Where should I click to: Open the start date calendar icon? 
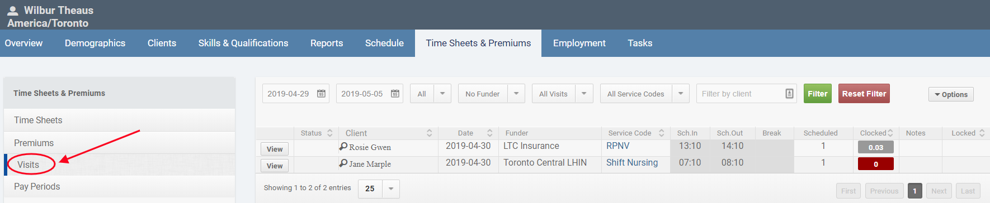pyautogui.click(x=322, y=94)
